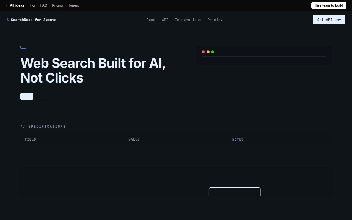Open the Honest link
This screenshot has width=352, height=220.
[73, 5]
